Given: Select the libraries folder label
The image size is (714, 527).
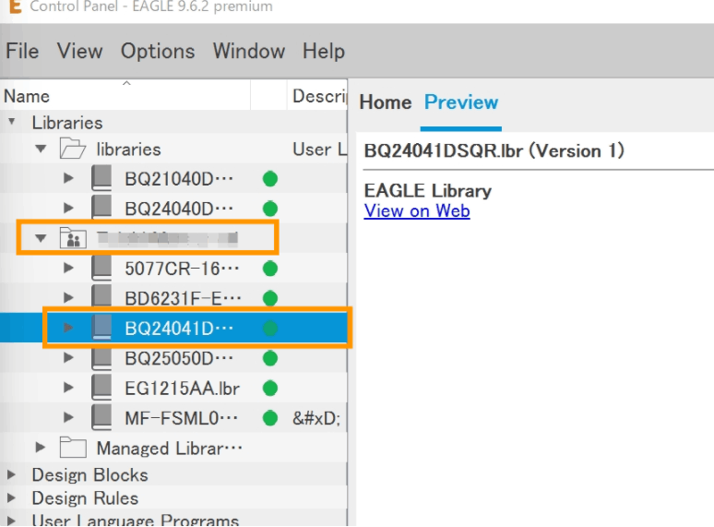Looking at the screenshot, I should [128, 149].
